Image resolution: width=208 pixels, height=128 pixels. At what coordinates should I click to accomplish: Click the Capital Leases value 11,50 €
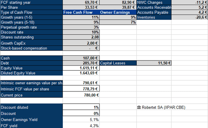154,63
